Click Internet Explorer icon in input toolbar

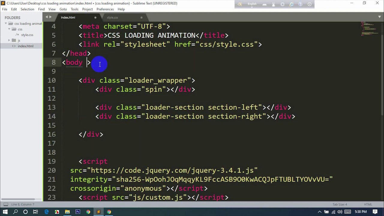[291, 4]
